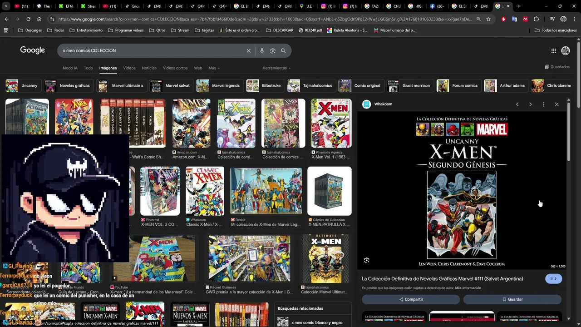Open preview panel more options menu
Image resolution: width=581 pixels, height=327 pixels.
coord(543,104)
